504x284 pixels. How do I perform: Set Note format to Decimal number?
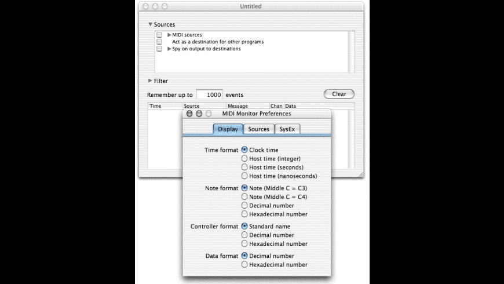(x=244, y=205)
